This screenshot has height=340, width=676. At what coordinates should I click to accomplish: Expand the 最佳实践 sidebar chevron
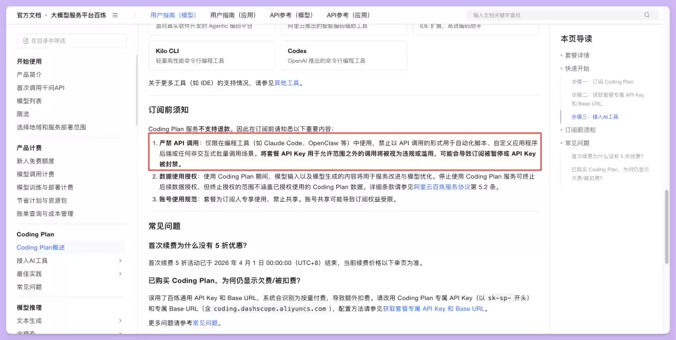(x=120, y=274)
